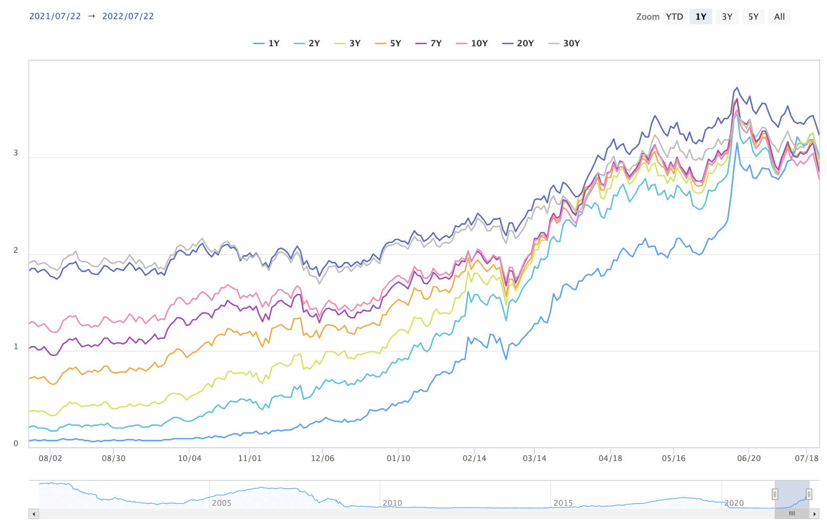Select the 1Y zoom range
This screenshot has width=827, height=526.
[x=701, y=17]
